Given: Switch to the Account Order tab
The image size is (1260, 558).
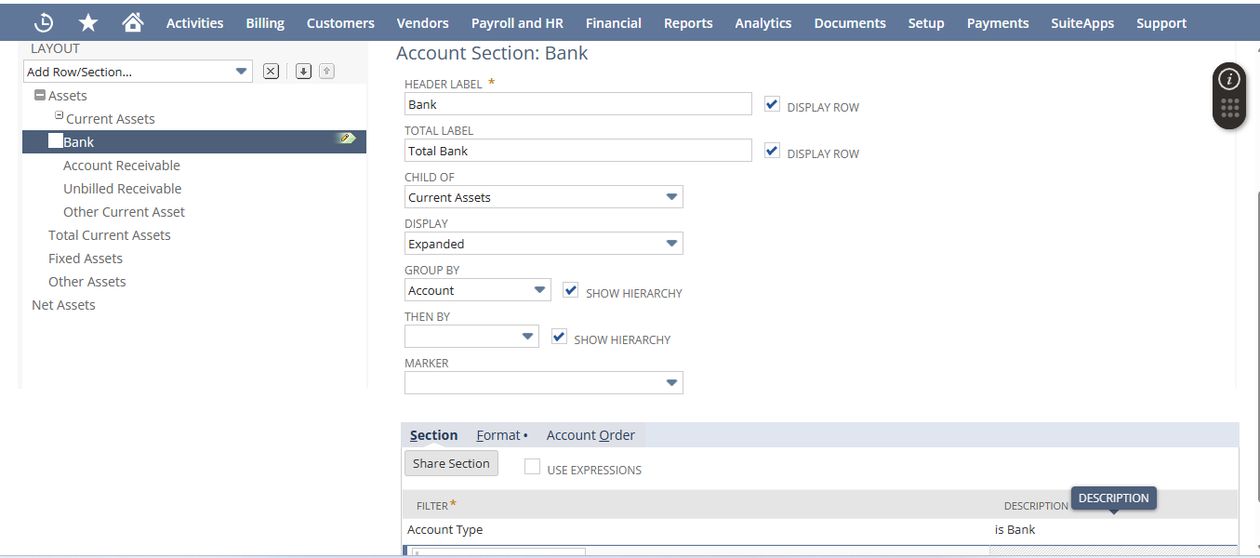Looking at the screenshot, I should click(x=590, y=435).
